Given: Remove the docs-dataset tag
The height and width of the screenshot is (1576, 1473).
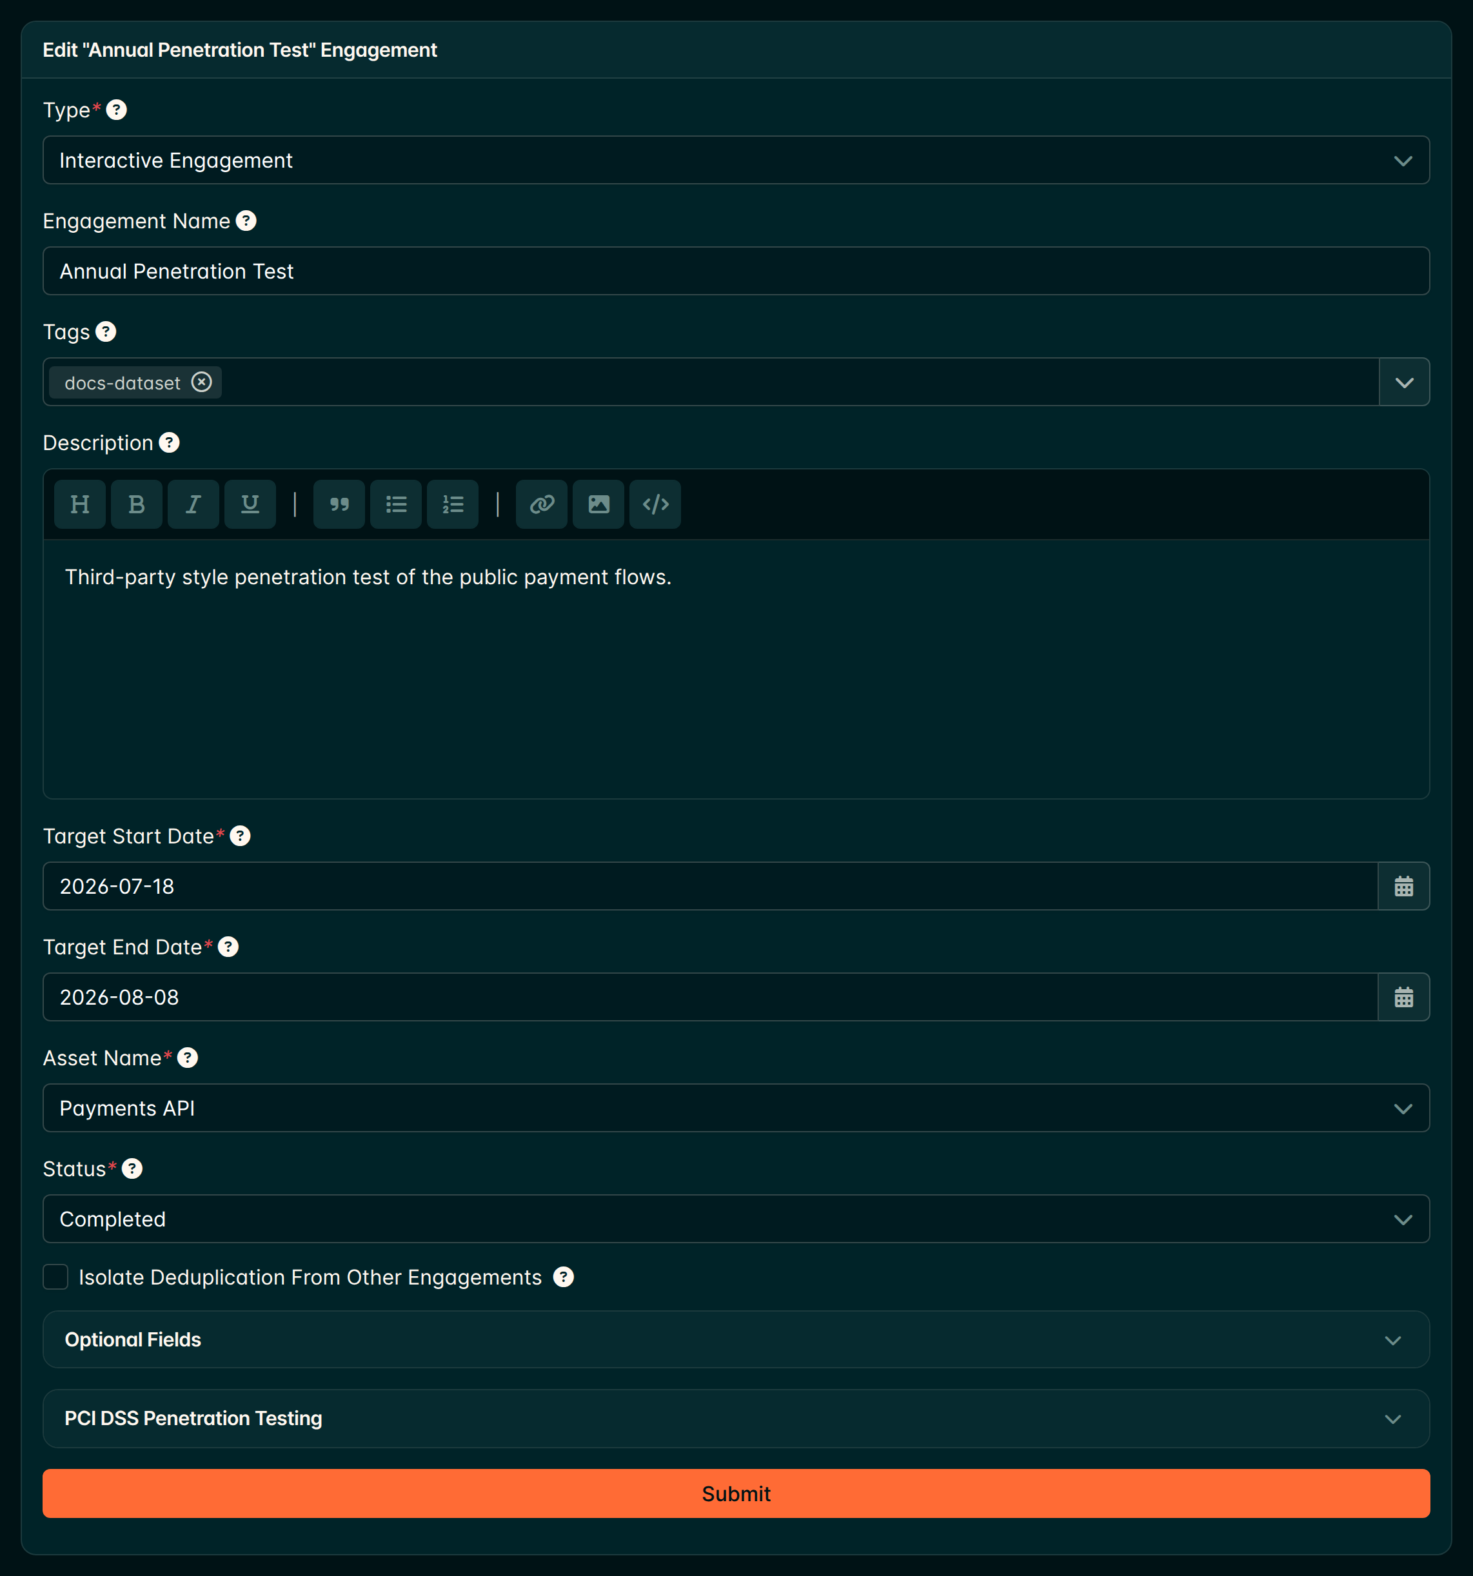Looking at the screenshot, I should [x=201, y=382].
